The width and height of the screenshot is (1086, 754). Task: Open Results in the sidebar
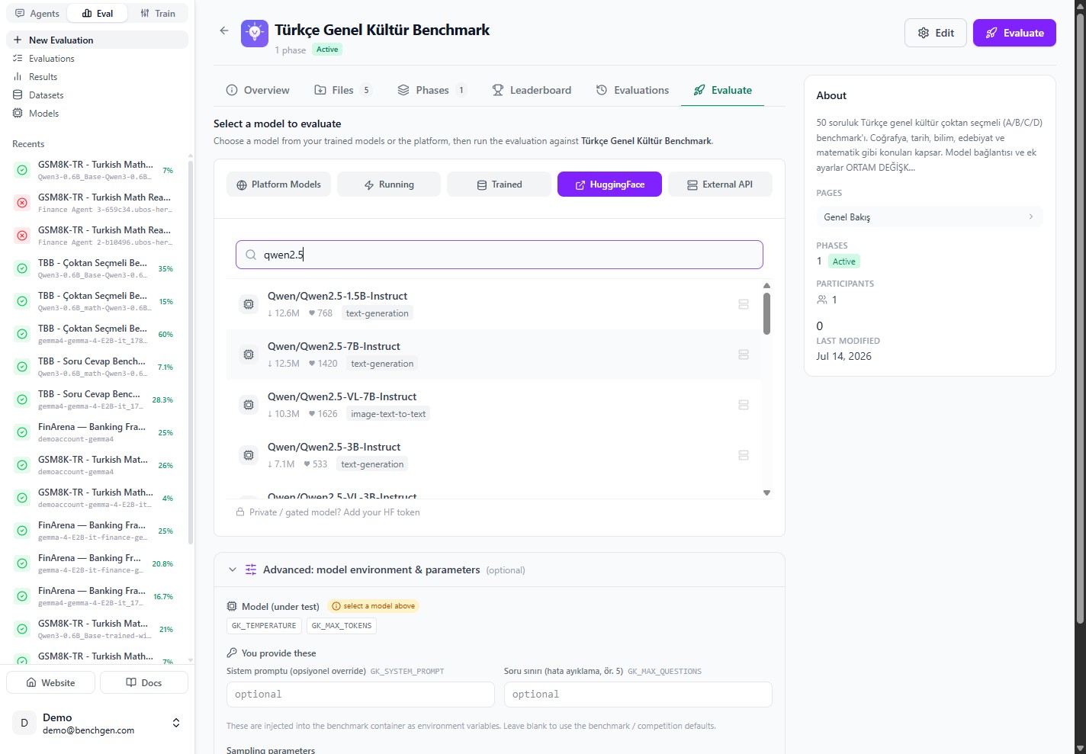click(97, 77)
